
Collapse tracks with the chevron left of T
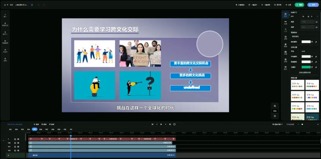pyautogui.click(x=4, y=141)
